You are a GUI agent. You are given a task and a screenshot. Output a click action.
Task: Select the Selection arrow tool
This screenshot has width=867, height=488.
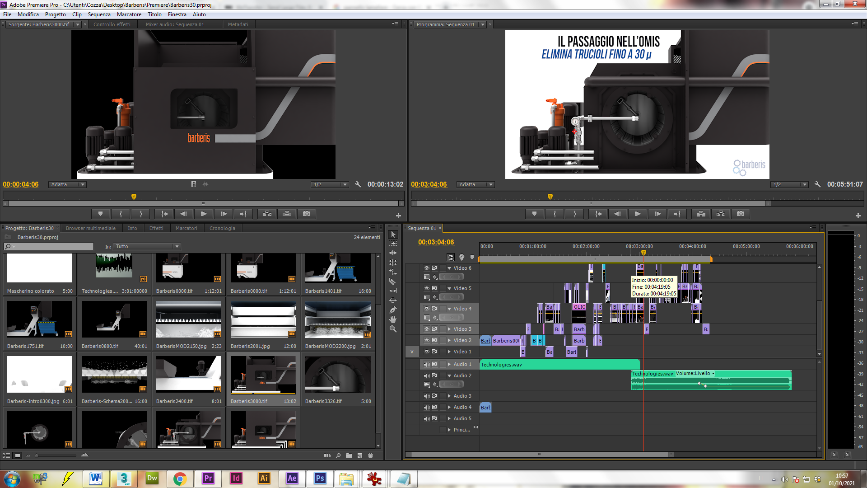(x=393, y=234)
